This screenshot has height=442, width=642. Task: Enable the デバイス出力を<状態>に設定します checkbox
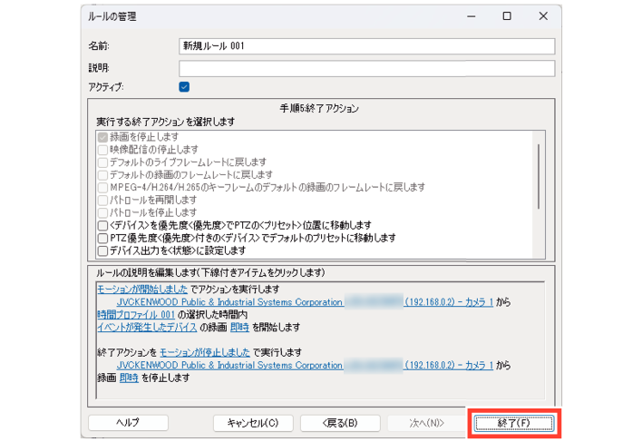click(102, 250)
